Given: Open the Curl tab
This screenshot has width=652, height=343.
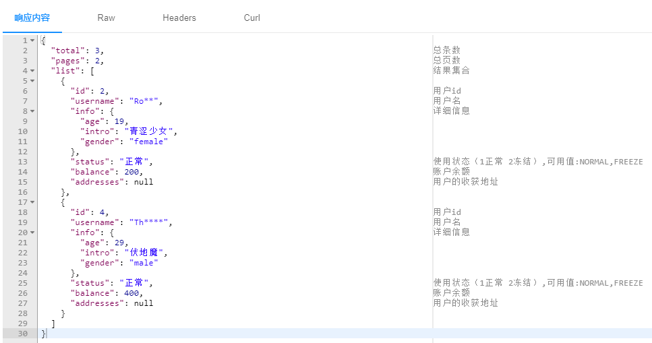Looking at the screenshot, I should (252, 18).
